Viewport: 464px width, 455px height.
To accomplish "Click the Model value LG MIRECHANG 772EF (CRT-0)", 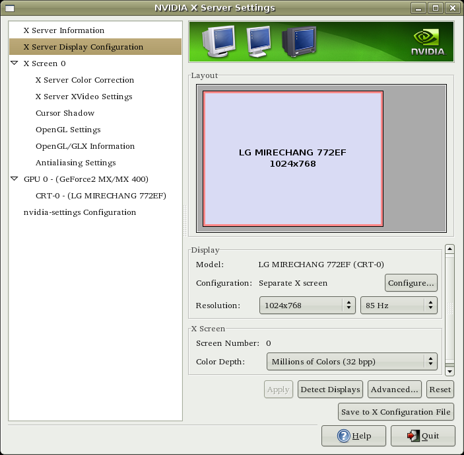I will [321, 265].
